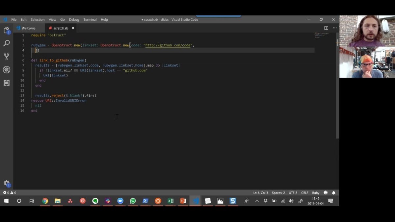The height and width of the screenshot is (222, 395).
Task: Click the Spaces: 2 indentation setting
Action: (x=278, y=193)
